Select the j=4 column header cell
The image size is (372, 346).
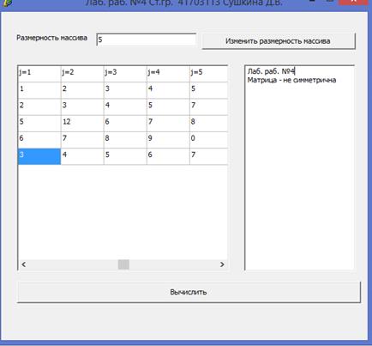point(168,74)
